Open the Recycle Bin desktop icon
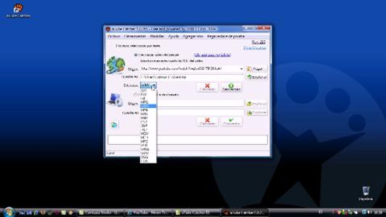Viewport: 386px width, 217px height. pyautogui.click(x=366, y=193)
